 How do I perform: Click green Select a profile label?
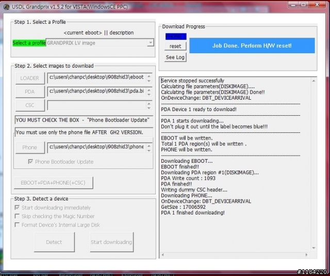click(x=29, y=43)
